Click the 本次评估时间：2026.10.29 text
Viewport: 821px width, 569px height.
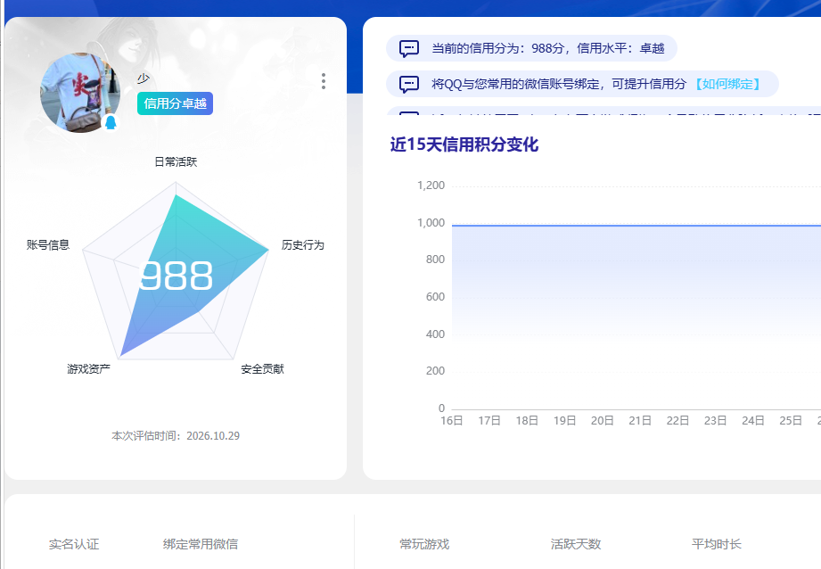pos(176,436)
